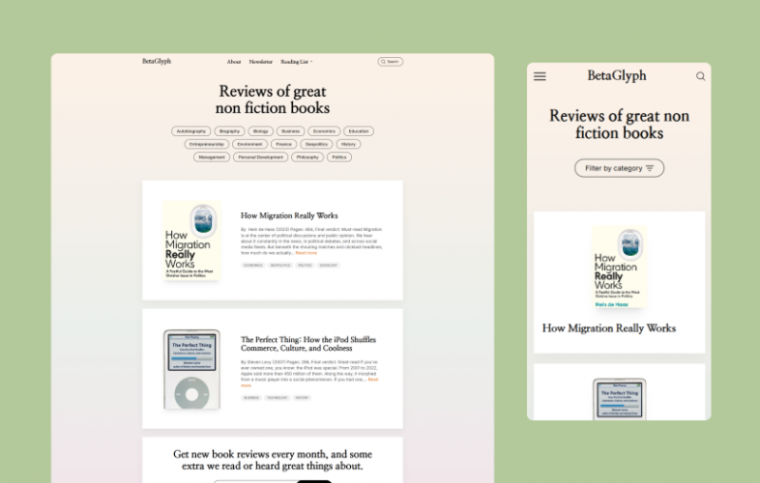Click the newsletter signup heading "Get new book reviews"
This screenshot has width=760, height=483.
tap(273, 460)
